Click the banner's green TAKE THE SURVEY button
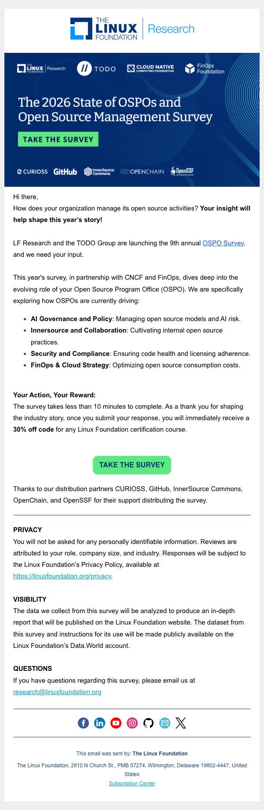Screen dimensions: 264x810 58,139
